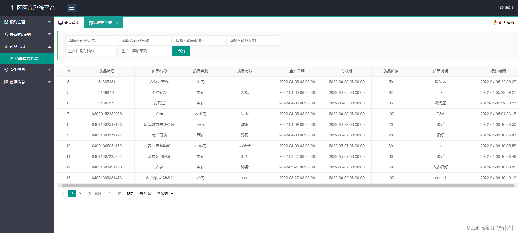This screenshot has height=233, width=518.
Task: Expand the 社保信息 menu arrow
Action: [x=49, y=82]
